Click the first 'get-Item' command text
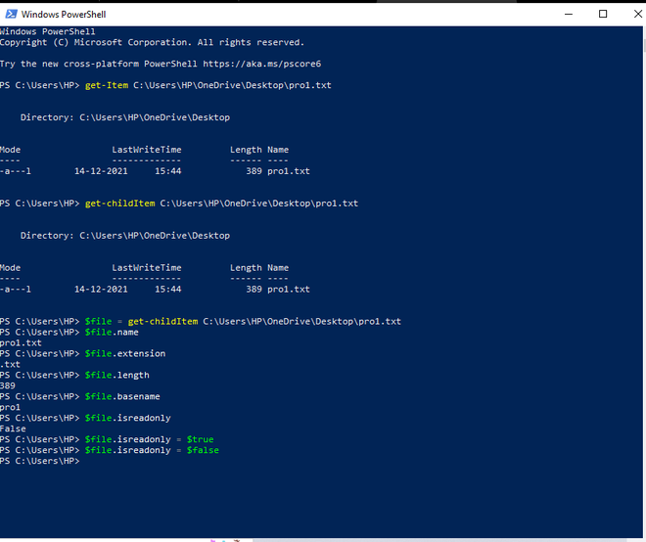 point(107,85)
